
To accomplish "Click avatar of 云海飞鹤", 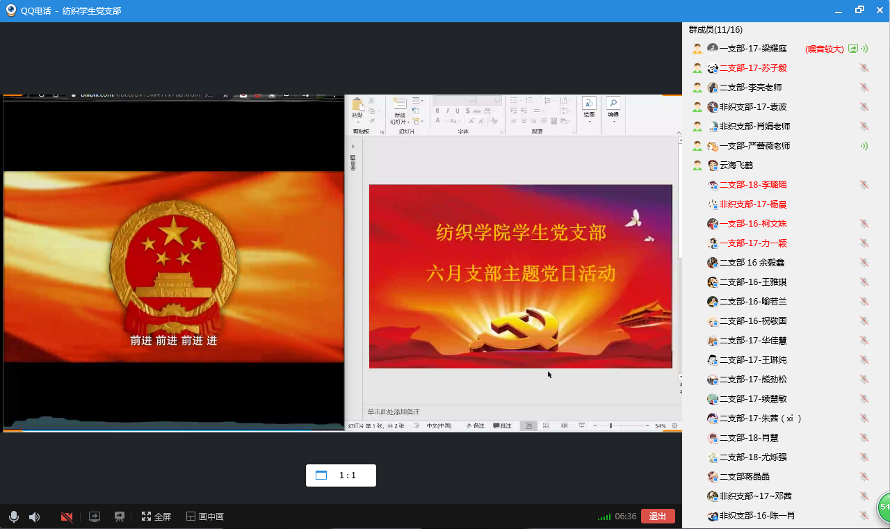I will click(x=713, y=165).
